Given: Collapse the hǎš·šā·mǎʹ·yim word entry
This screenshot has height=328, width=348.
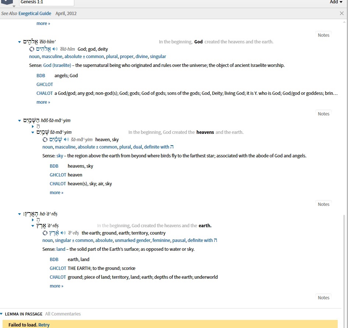Looking at the screenshot, I should tap(19, 121).
